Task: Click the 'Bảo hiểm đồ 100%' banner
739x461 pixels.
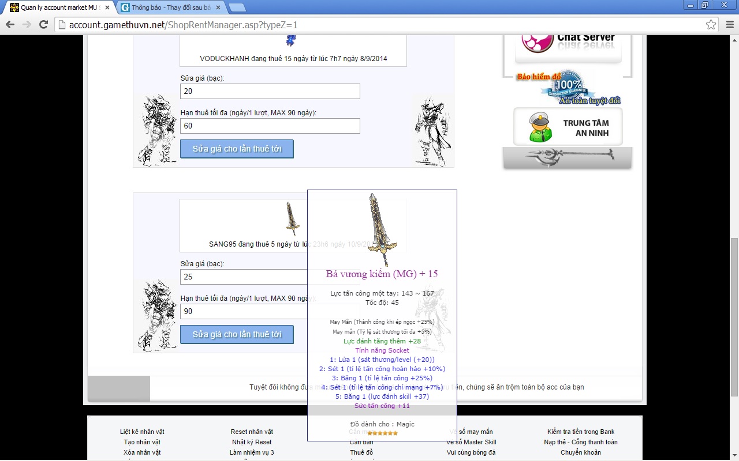Action: (x=569, y=88)
